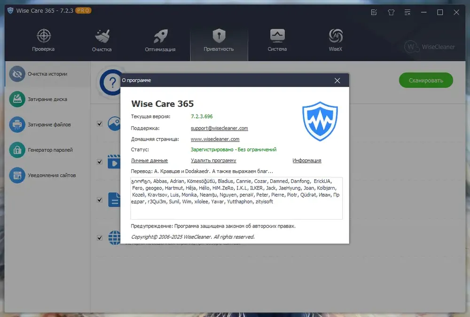Viewport: 470px width, 317px height.
Task: Click the Copyright 2006-2025 WiseCleaner text
Action: (x=193, y=237)
